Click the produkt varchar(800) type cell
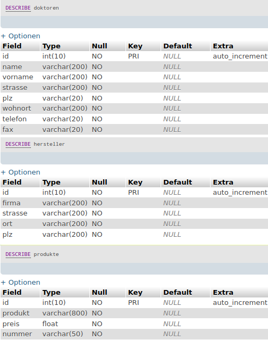Image resolution: width=268 pixels, height=348 pixels. (65, 313)
